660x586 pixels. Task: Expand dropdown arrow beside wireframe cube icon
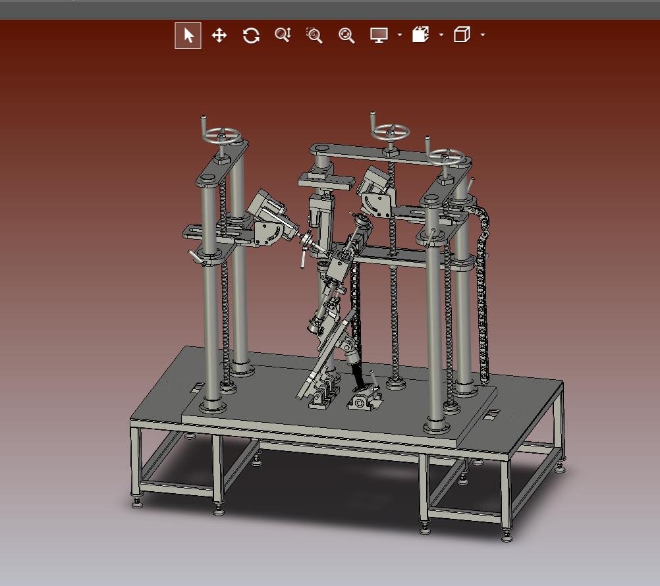(x=483, y=35)
